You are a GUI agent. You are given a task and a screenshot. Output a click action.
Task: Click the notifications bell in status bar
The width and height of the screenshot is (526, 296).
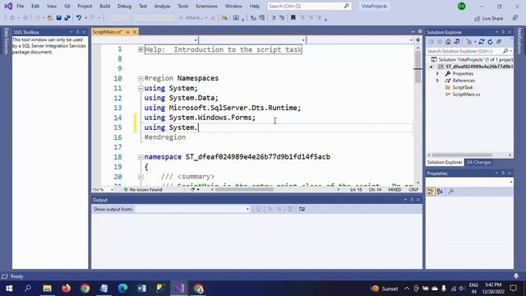pos(516,276)
